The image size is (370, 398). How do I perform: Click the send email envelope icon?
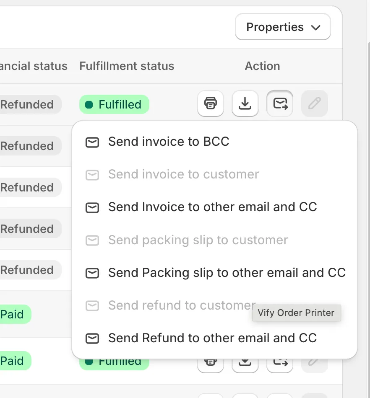(x=279, y=103)
